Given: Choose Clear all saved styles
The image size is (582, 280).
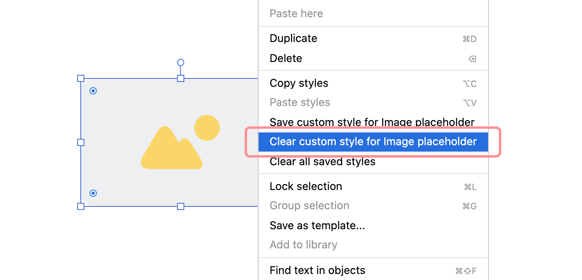Looking at the screenshot, I should pyautogui.click(x=322, y=162).
